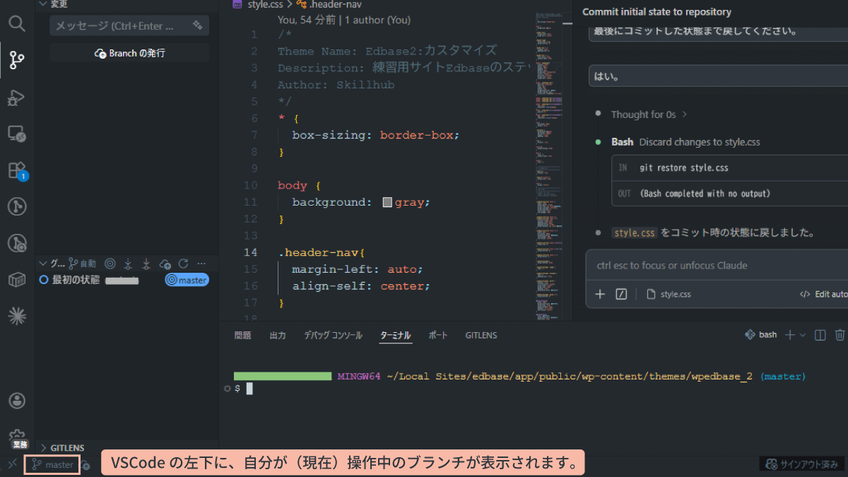Click the publish cloud icon in status bar
Screen dimensions: 848x477
point(86,465)
